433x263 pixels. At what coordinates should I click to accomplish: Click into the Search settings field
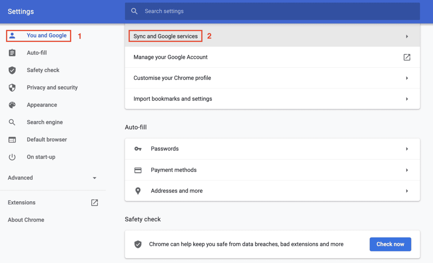coord(272,11)
